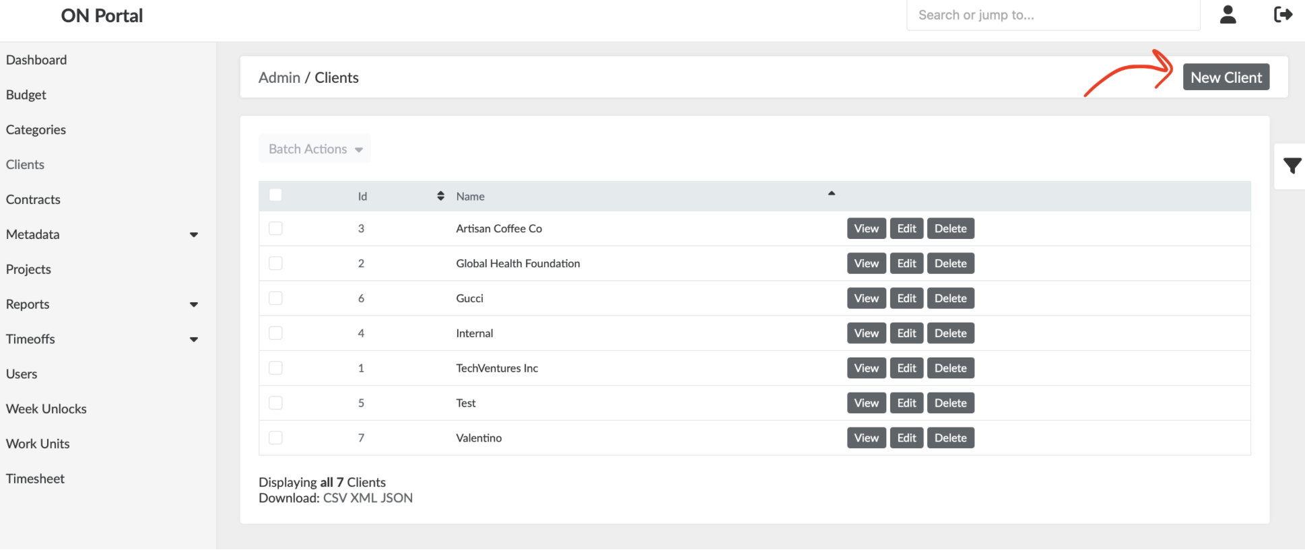1305x552 pixels.
Task: Tick the select-all checkbox in table header
Action: pyautogui.click(x=275, y=195)
